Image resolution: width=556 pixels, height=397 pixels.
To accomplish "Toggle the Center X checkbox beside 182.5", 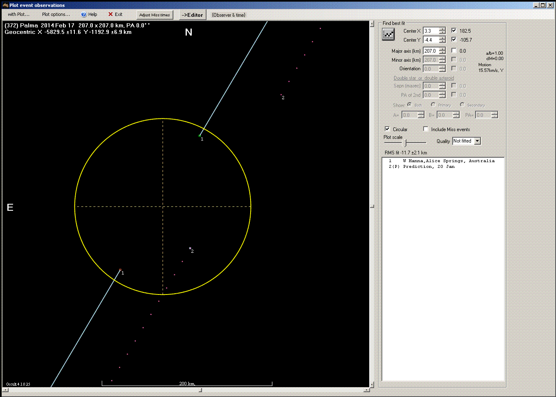I will [x=454, y=30].
